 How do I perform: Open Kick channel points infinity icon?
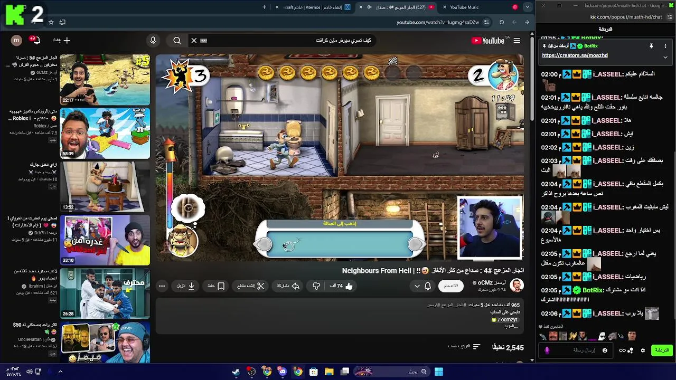622,350
